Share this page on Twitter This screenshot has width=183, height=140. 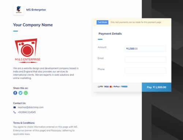coord(20,93)
